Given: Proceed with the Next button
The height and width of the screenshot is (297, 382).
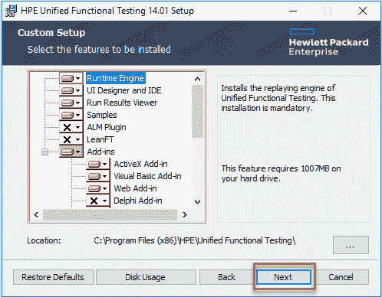Looking at the screenshot, I should [284, 277].
